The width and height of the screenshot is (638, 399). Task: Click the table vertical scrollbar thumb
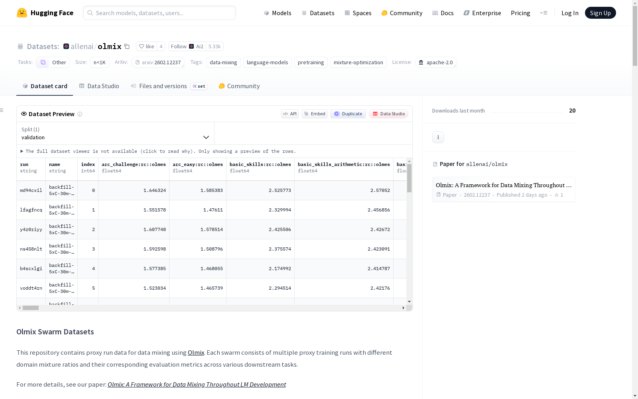[409, 178]
